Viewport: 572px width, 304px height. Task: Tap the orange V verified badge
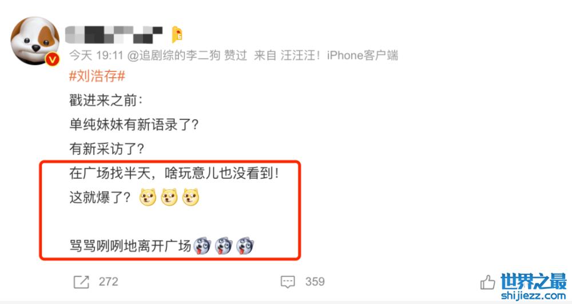click(53, 59)
